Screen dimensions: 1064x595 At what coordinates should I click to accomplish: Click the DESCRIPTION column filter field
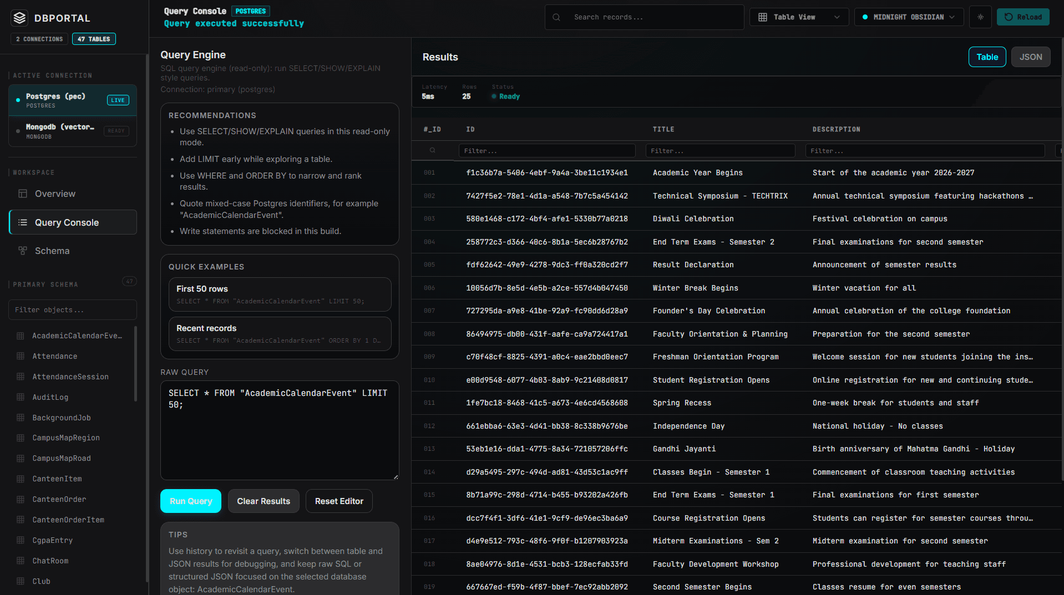[925, 151]
